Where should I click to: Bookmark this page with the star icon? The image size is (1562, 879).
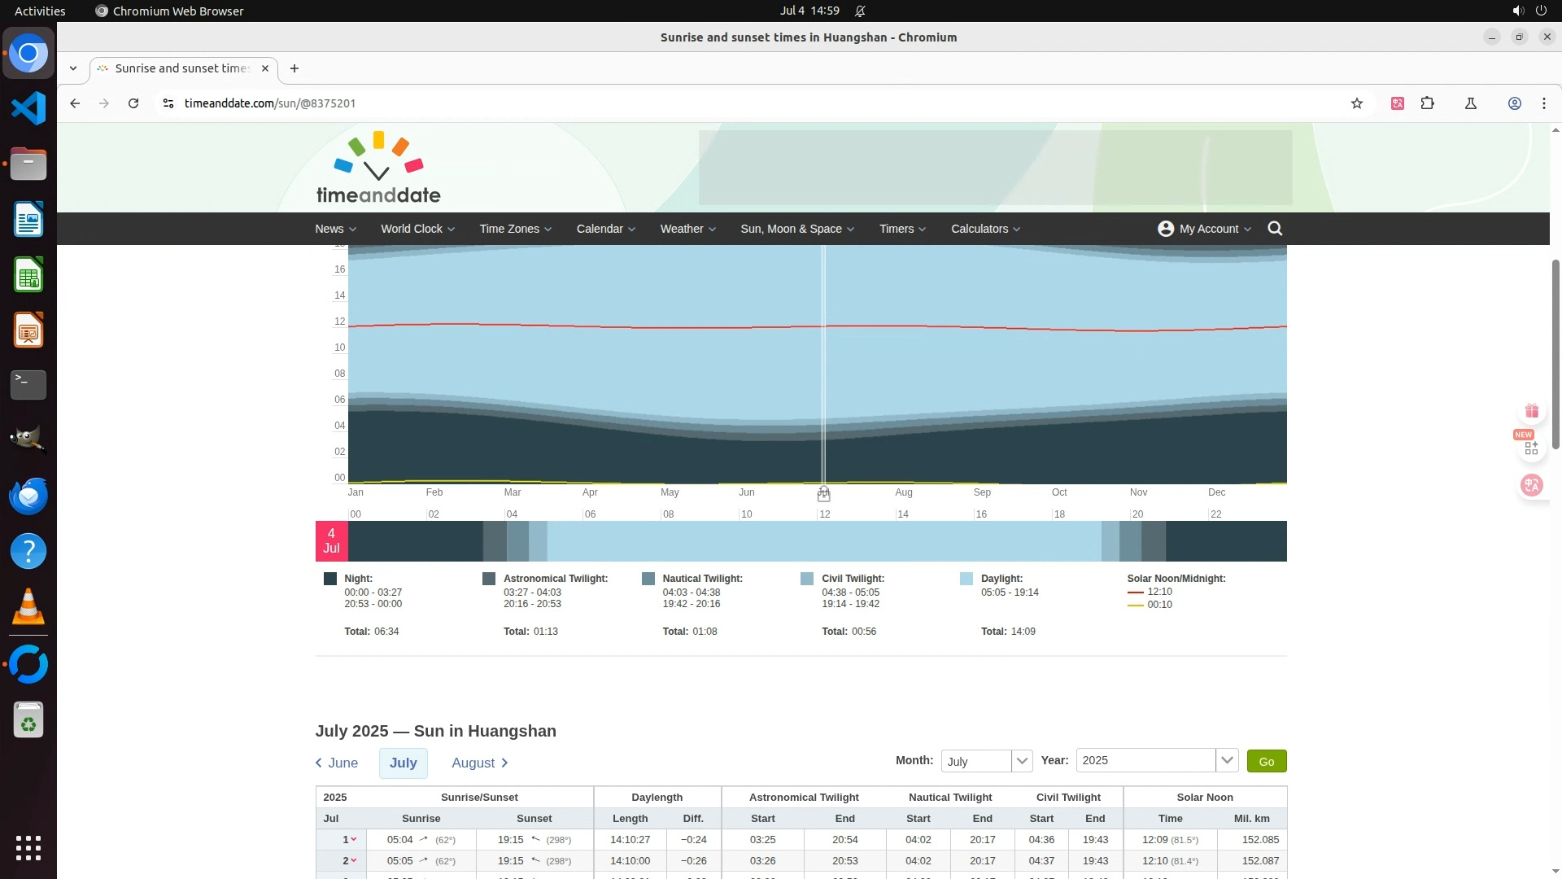coord(1356,103)
